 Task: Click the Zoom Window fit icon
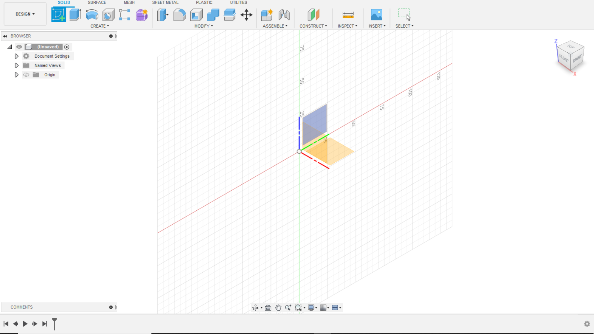[x=298, y=308]
